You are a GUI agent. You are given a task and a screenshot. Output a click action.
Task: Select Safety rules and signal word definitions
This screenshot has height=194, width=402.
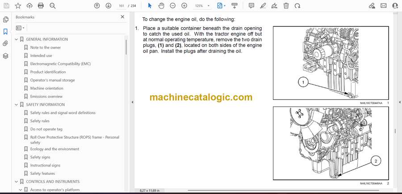click(63, 113)
